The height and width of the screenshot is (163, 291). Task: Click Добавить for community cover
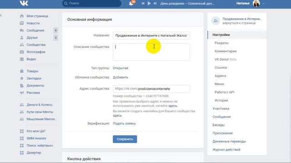click(120, 77)
